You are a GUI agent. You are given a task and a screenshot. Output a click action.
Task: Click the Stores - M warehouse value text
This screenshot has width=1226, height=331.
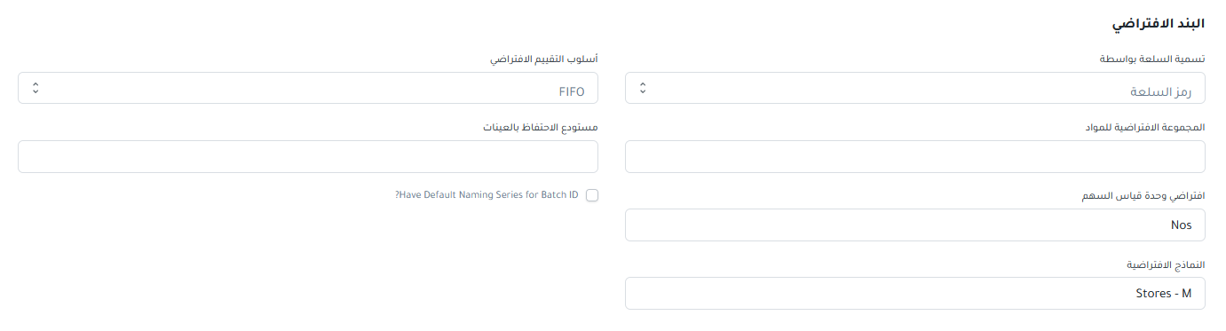point(1164,294)
